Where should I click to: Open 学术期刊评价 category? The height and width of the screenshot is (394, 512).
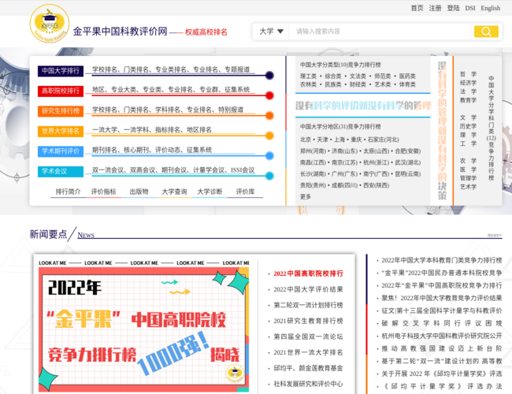(61, 151)
